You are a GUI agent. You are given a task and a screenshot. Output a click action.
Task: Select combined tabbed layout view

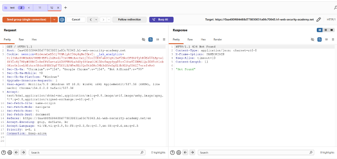coord(332,30)
